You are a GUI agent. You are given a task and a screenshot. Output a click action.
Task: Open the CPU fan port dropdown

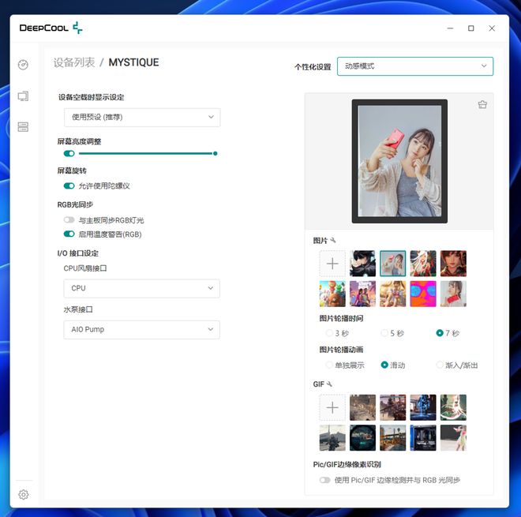coord(141,288)
